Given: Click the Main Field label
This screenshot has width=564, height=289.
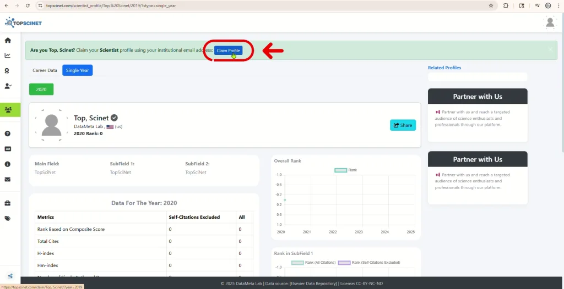Looking at the screenshot, I should coord(47,164).
